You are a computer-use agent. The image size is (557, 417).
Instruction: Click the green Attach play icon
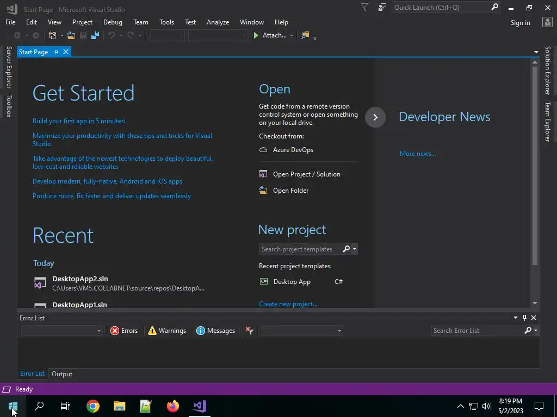[x=256, y=35]
